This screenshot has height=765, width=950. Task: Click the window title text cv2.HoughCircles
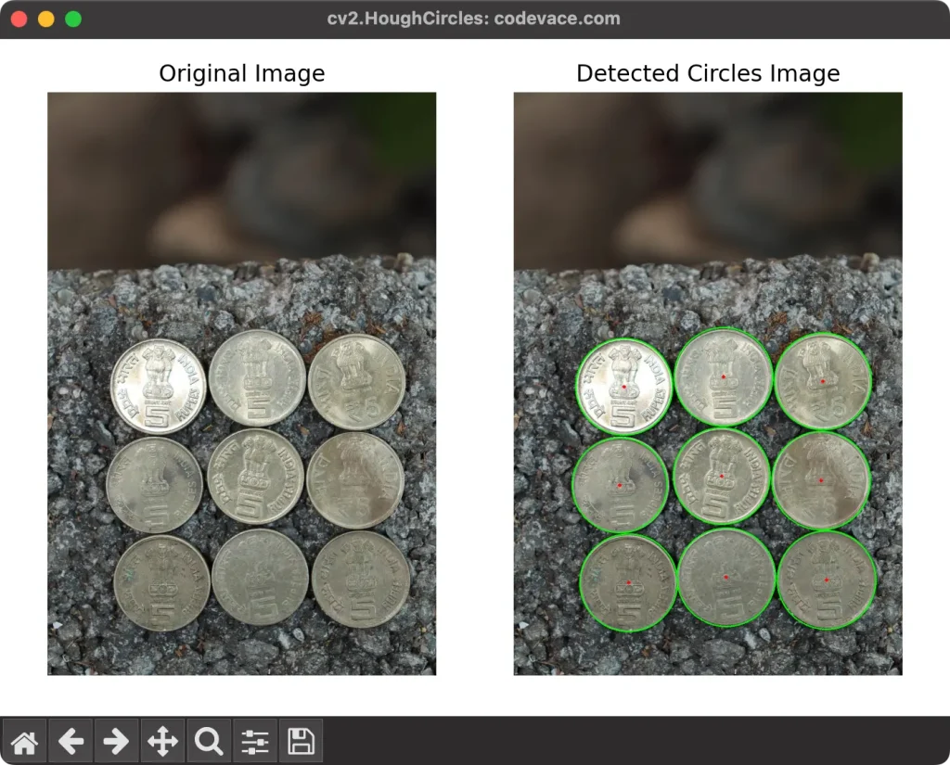pos(474,19)
